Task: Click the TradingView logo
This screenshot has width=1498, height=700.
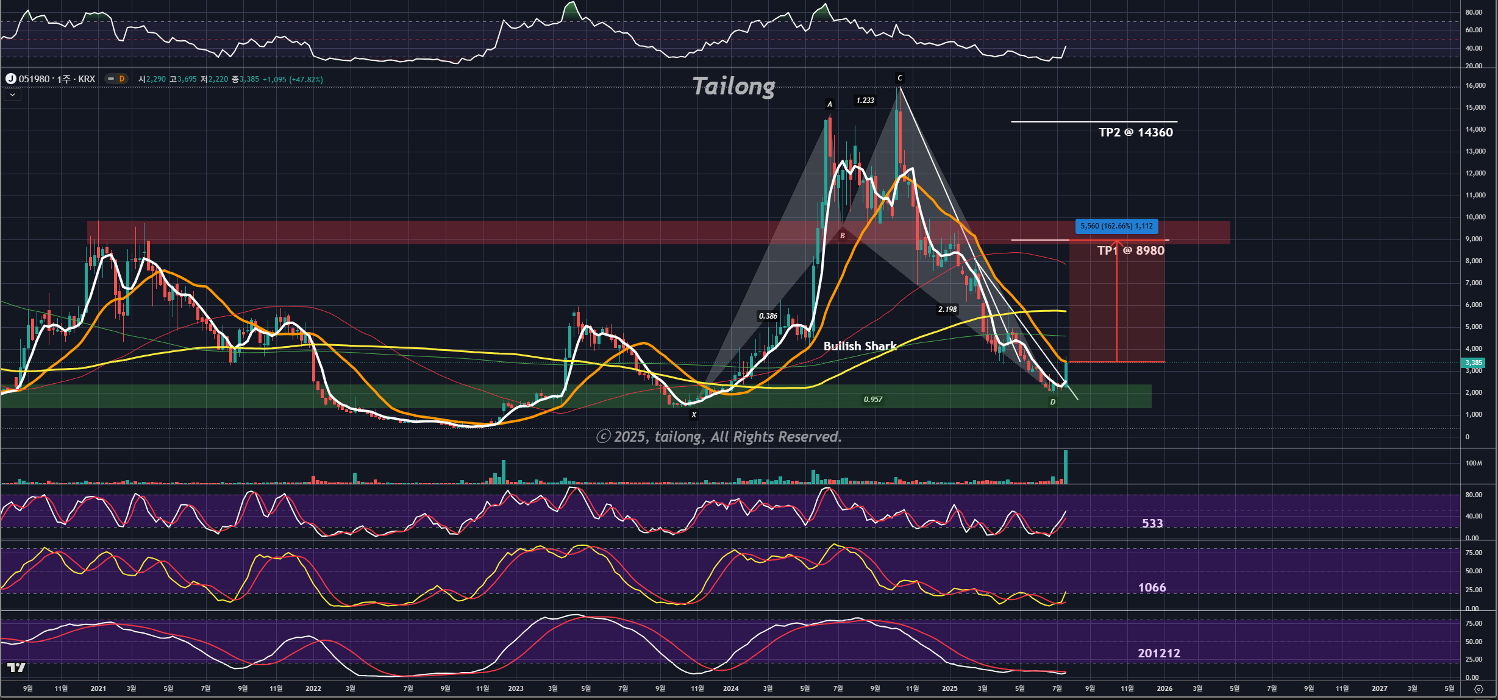Action: 16,668
